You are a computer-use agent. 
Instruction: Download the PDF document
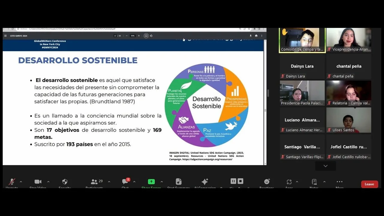point(250,36)
